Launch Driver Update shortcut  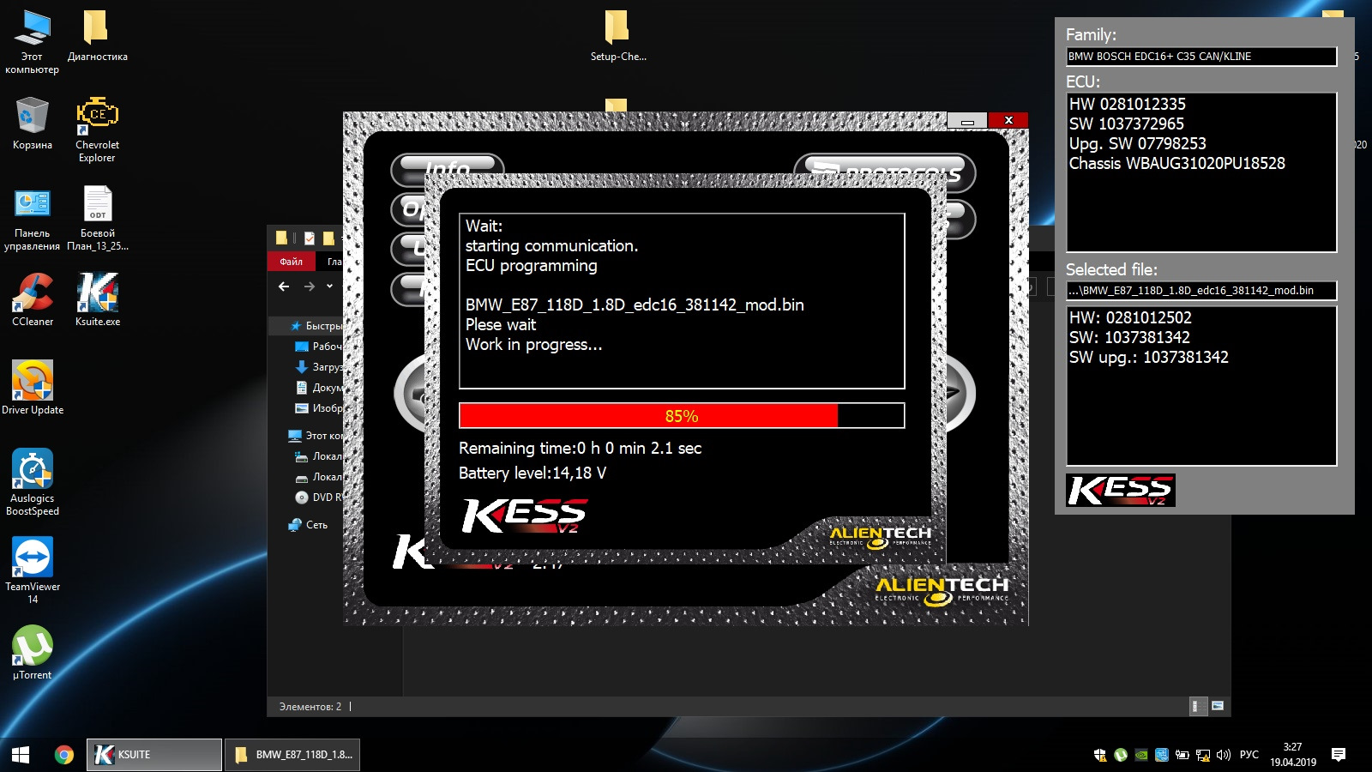point(32,388)
